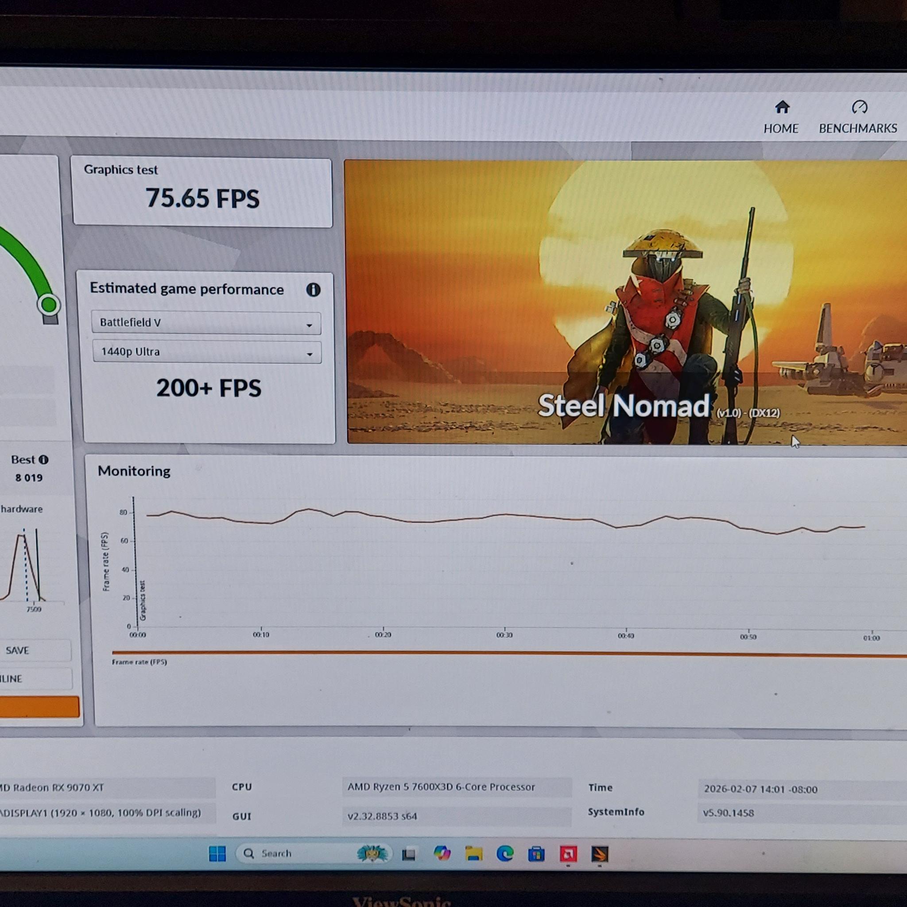This screenshot has width=907, height=907.
Task: Click the 00:10 marker on monitoring chart
Action: coord(261,634)
